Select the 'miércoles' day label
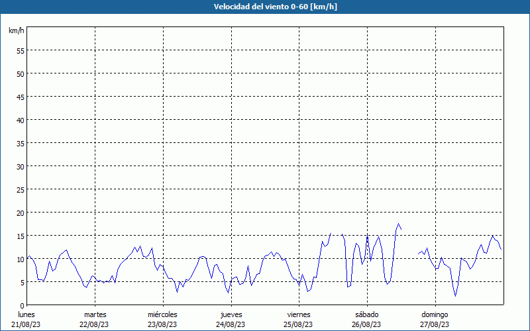The image size is (530, 331). point(162,314)
